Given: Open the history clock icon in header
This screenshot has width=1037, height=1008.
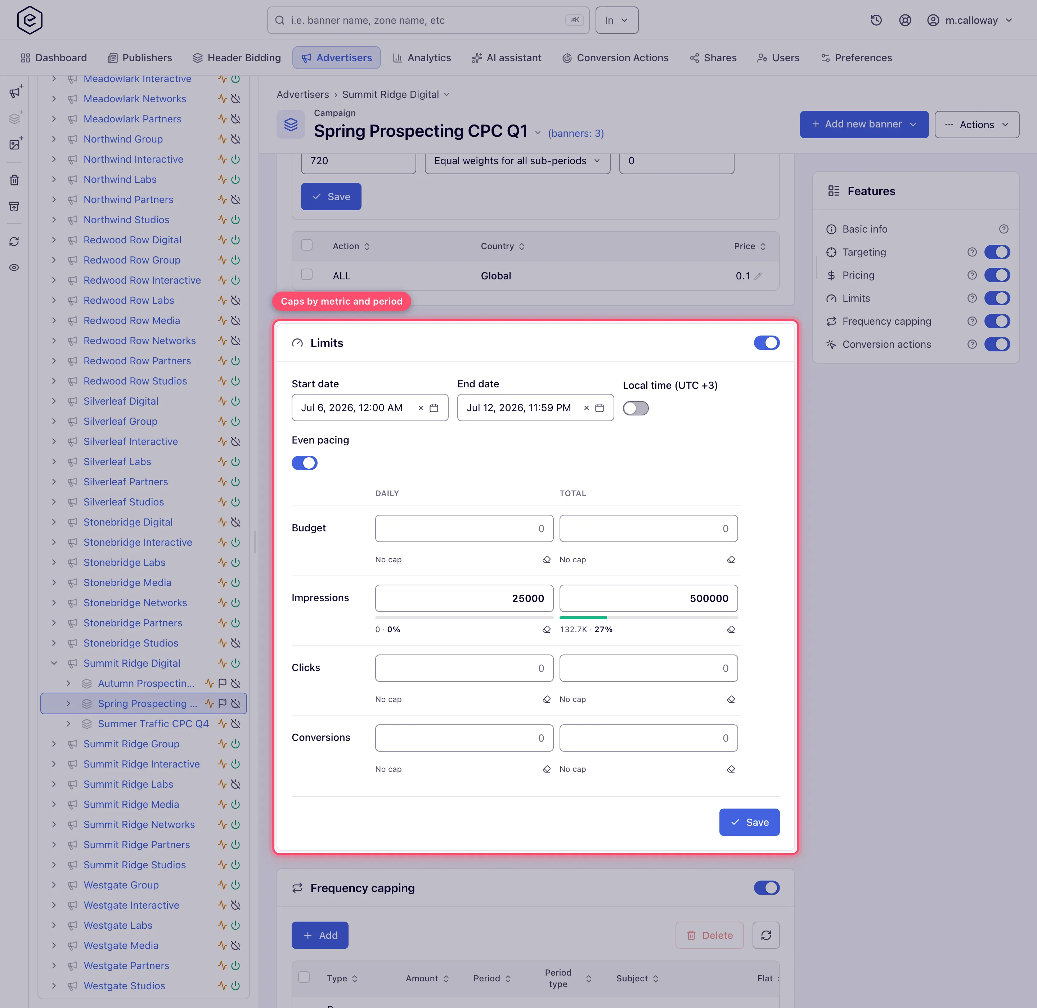Looking at the screenshot, I should (876, 20).
